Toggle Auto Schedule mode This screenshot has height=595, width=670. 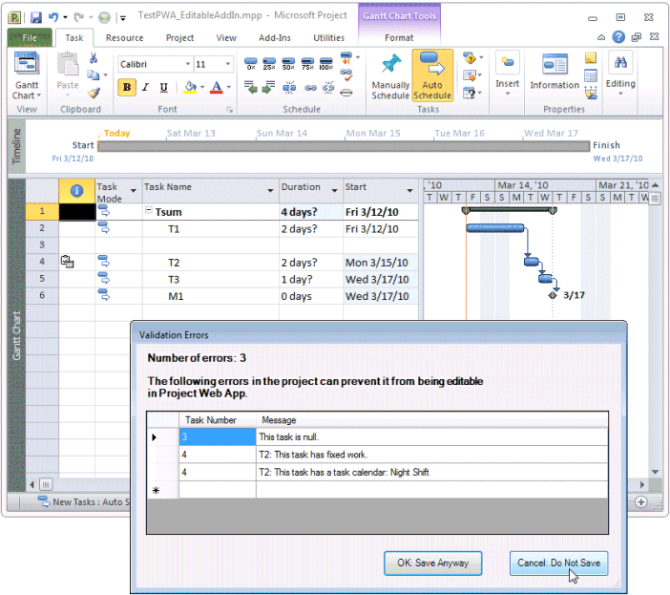click(432, 75)
